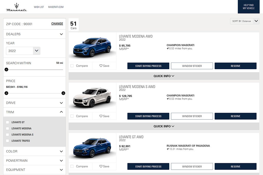
Task: Check Compare for Levante Modena S AWD
Action: pos(72,116)
